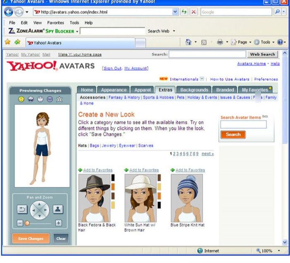Image resolution: width=290 pixels, height=263 pixels.
Task: Click the plus zoom in button
Action: (x=59, y=223)
